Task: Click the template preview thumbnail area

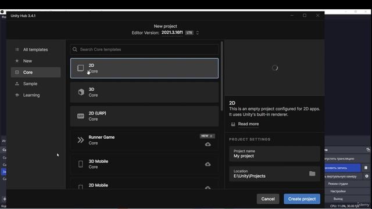Action: 275,68
